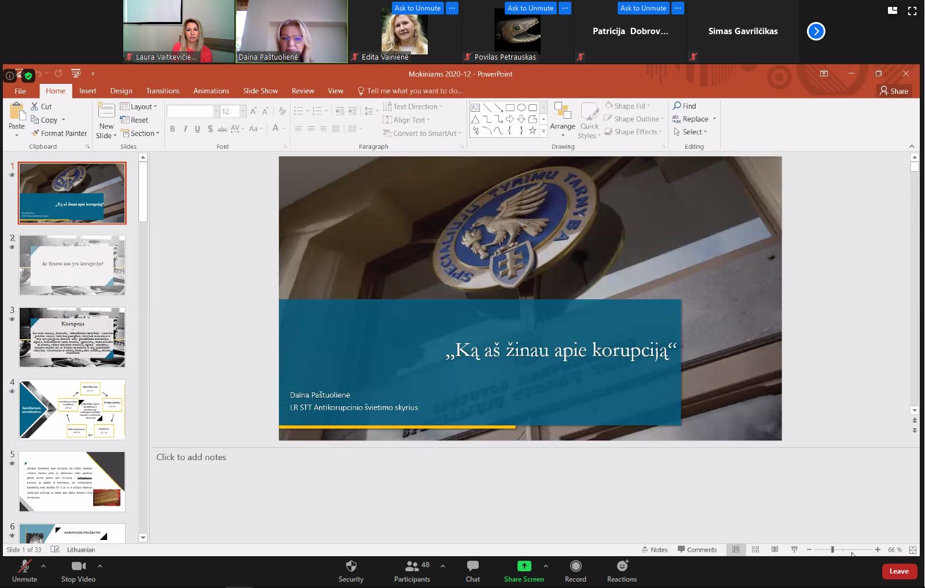Toggle the Notes pane in status bar

pos(655,549)
